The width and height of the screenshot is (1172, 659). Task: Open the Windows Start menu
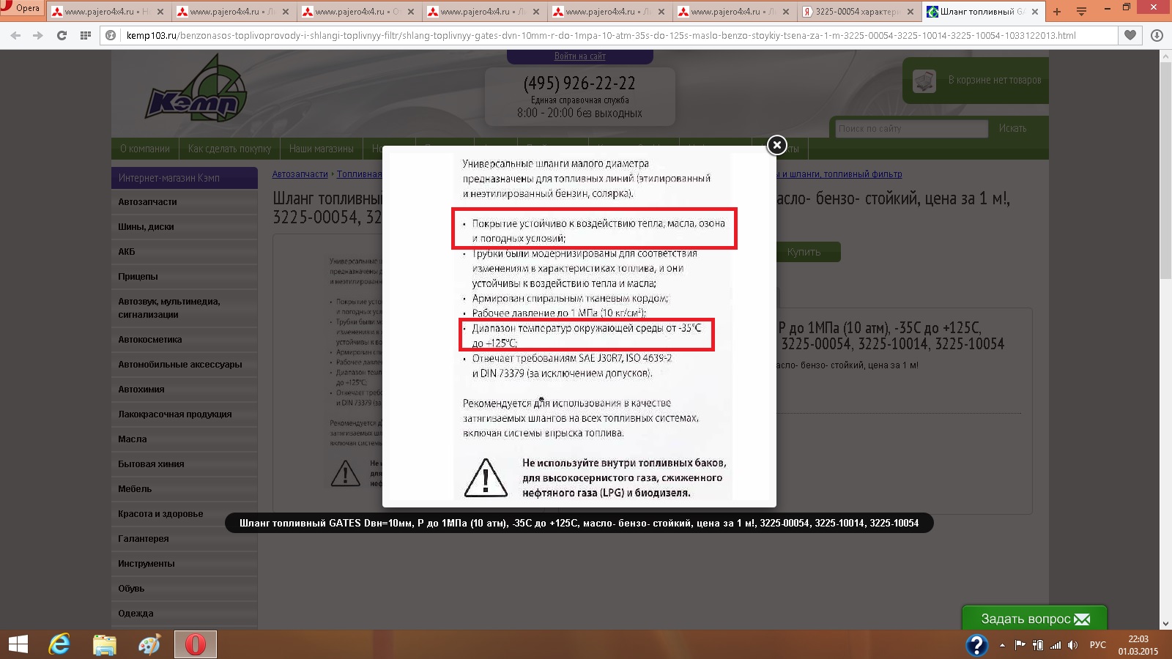pos(18,644)
